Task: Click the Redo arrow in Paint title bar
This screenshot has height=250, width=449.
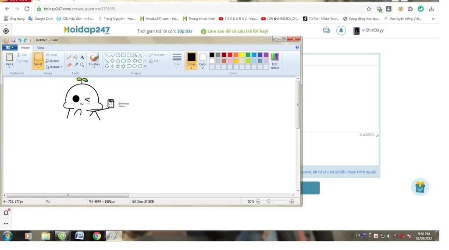Action: point(25,40)
